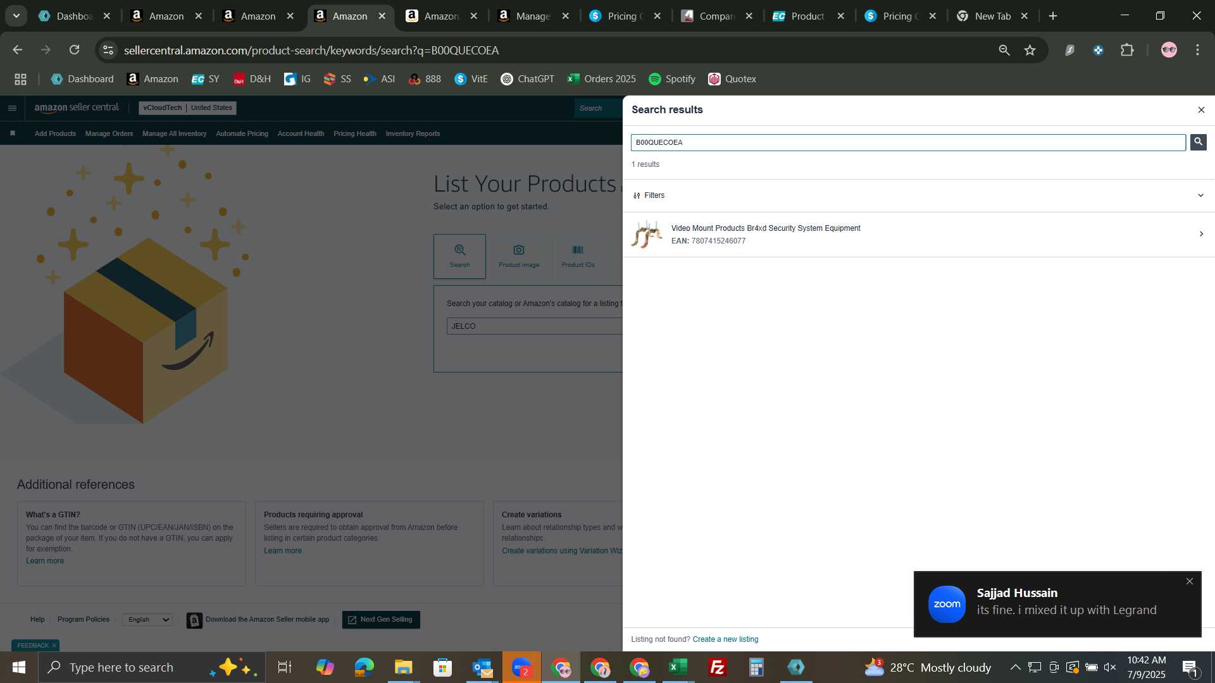Open the browser zoom magnifier icon in address bar

pyautogui.click(x=1004, y=50)
